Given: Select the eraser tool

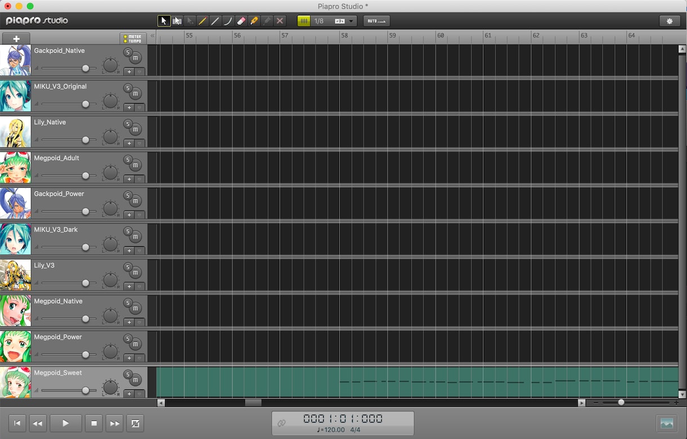Looking at the screenshot, I should click(x=241, y=21).
